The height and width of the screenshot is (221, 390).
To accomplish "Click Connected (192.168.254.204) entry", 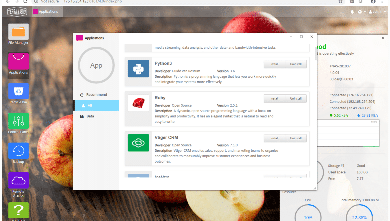I will [352, 101].
